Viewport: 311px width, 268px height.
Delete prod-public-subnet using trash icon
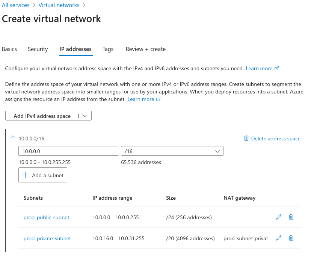pos(291,217)
